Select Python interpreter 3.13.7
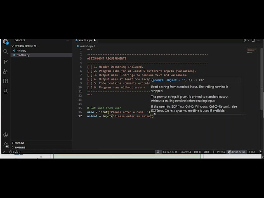This screenshot has width=264, height=198. tap(252, 152)
